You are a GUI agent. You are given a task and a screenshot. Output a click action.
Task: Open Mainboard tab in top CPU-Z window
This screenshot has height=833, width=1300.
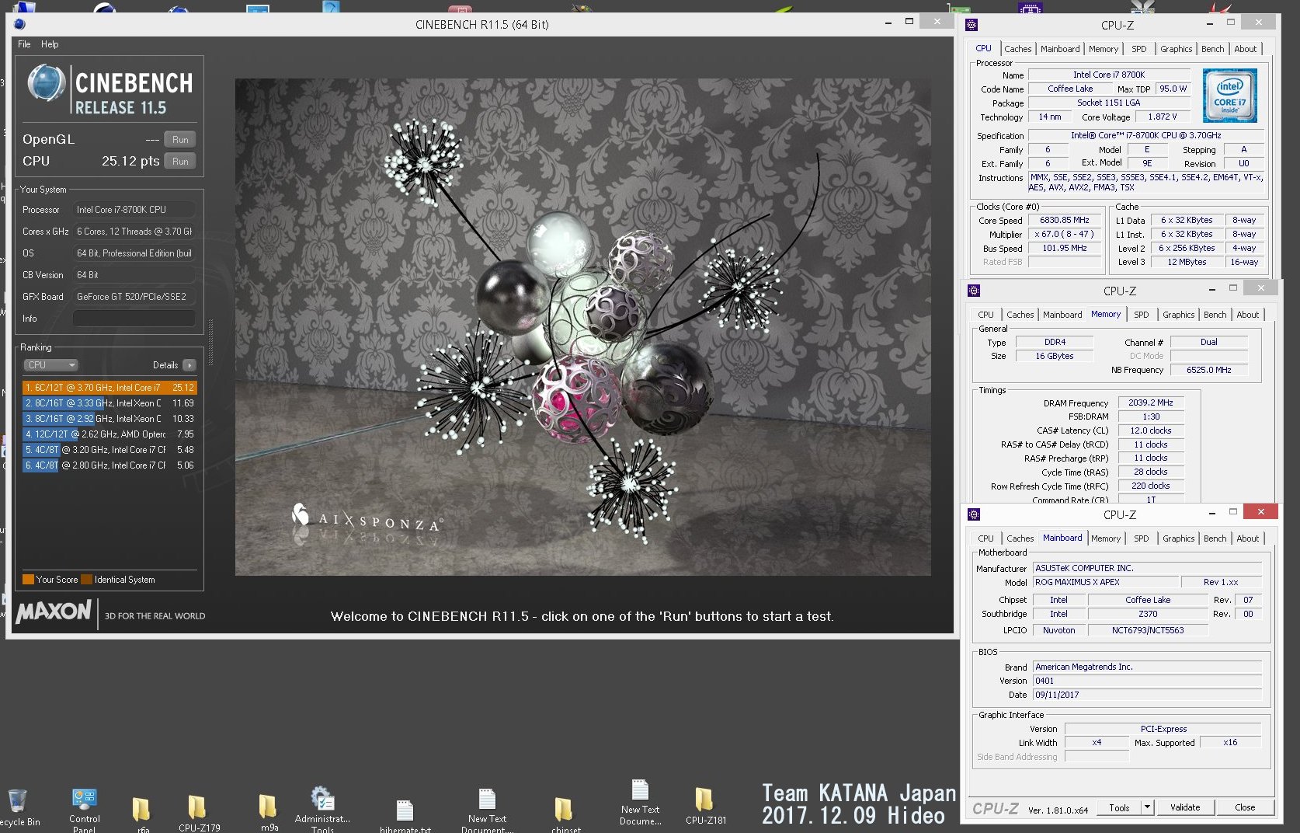click(1060, 49)
